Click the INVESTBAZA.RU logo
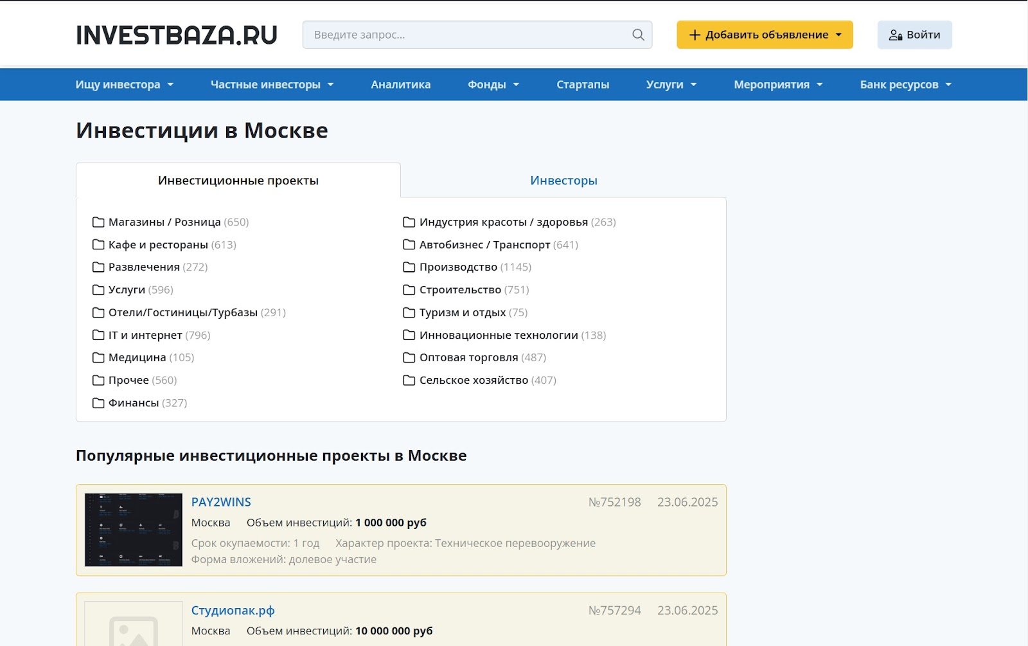Viewport: 1028px width, 646px height. [177, 35]
